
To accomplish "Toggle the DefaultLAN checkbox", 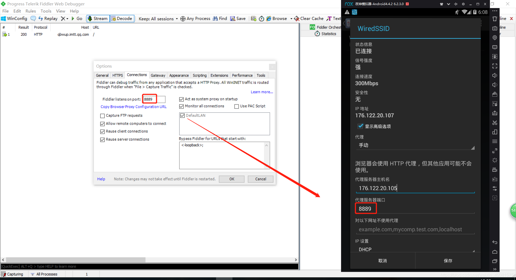I will tap(182, 115).
